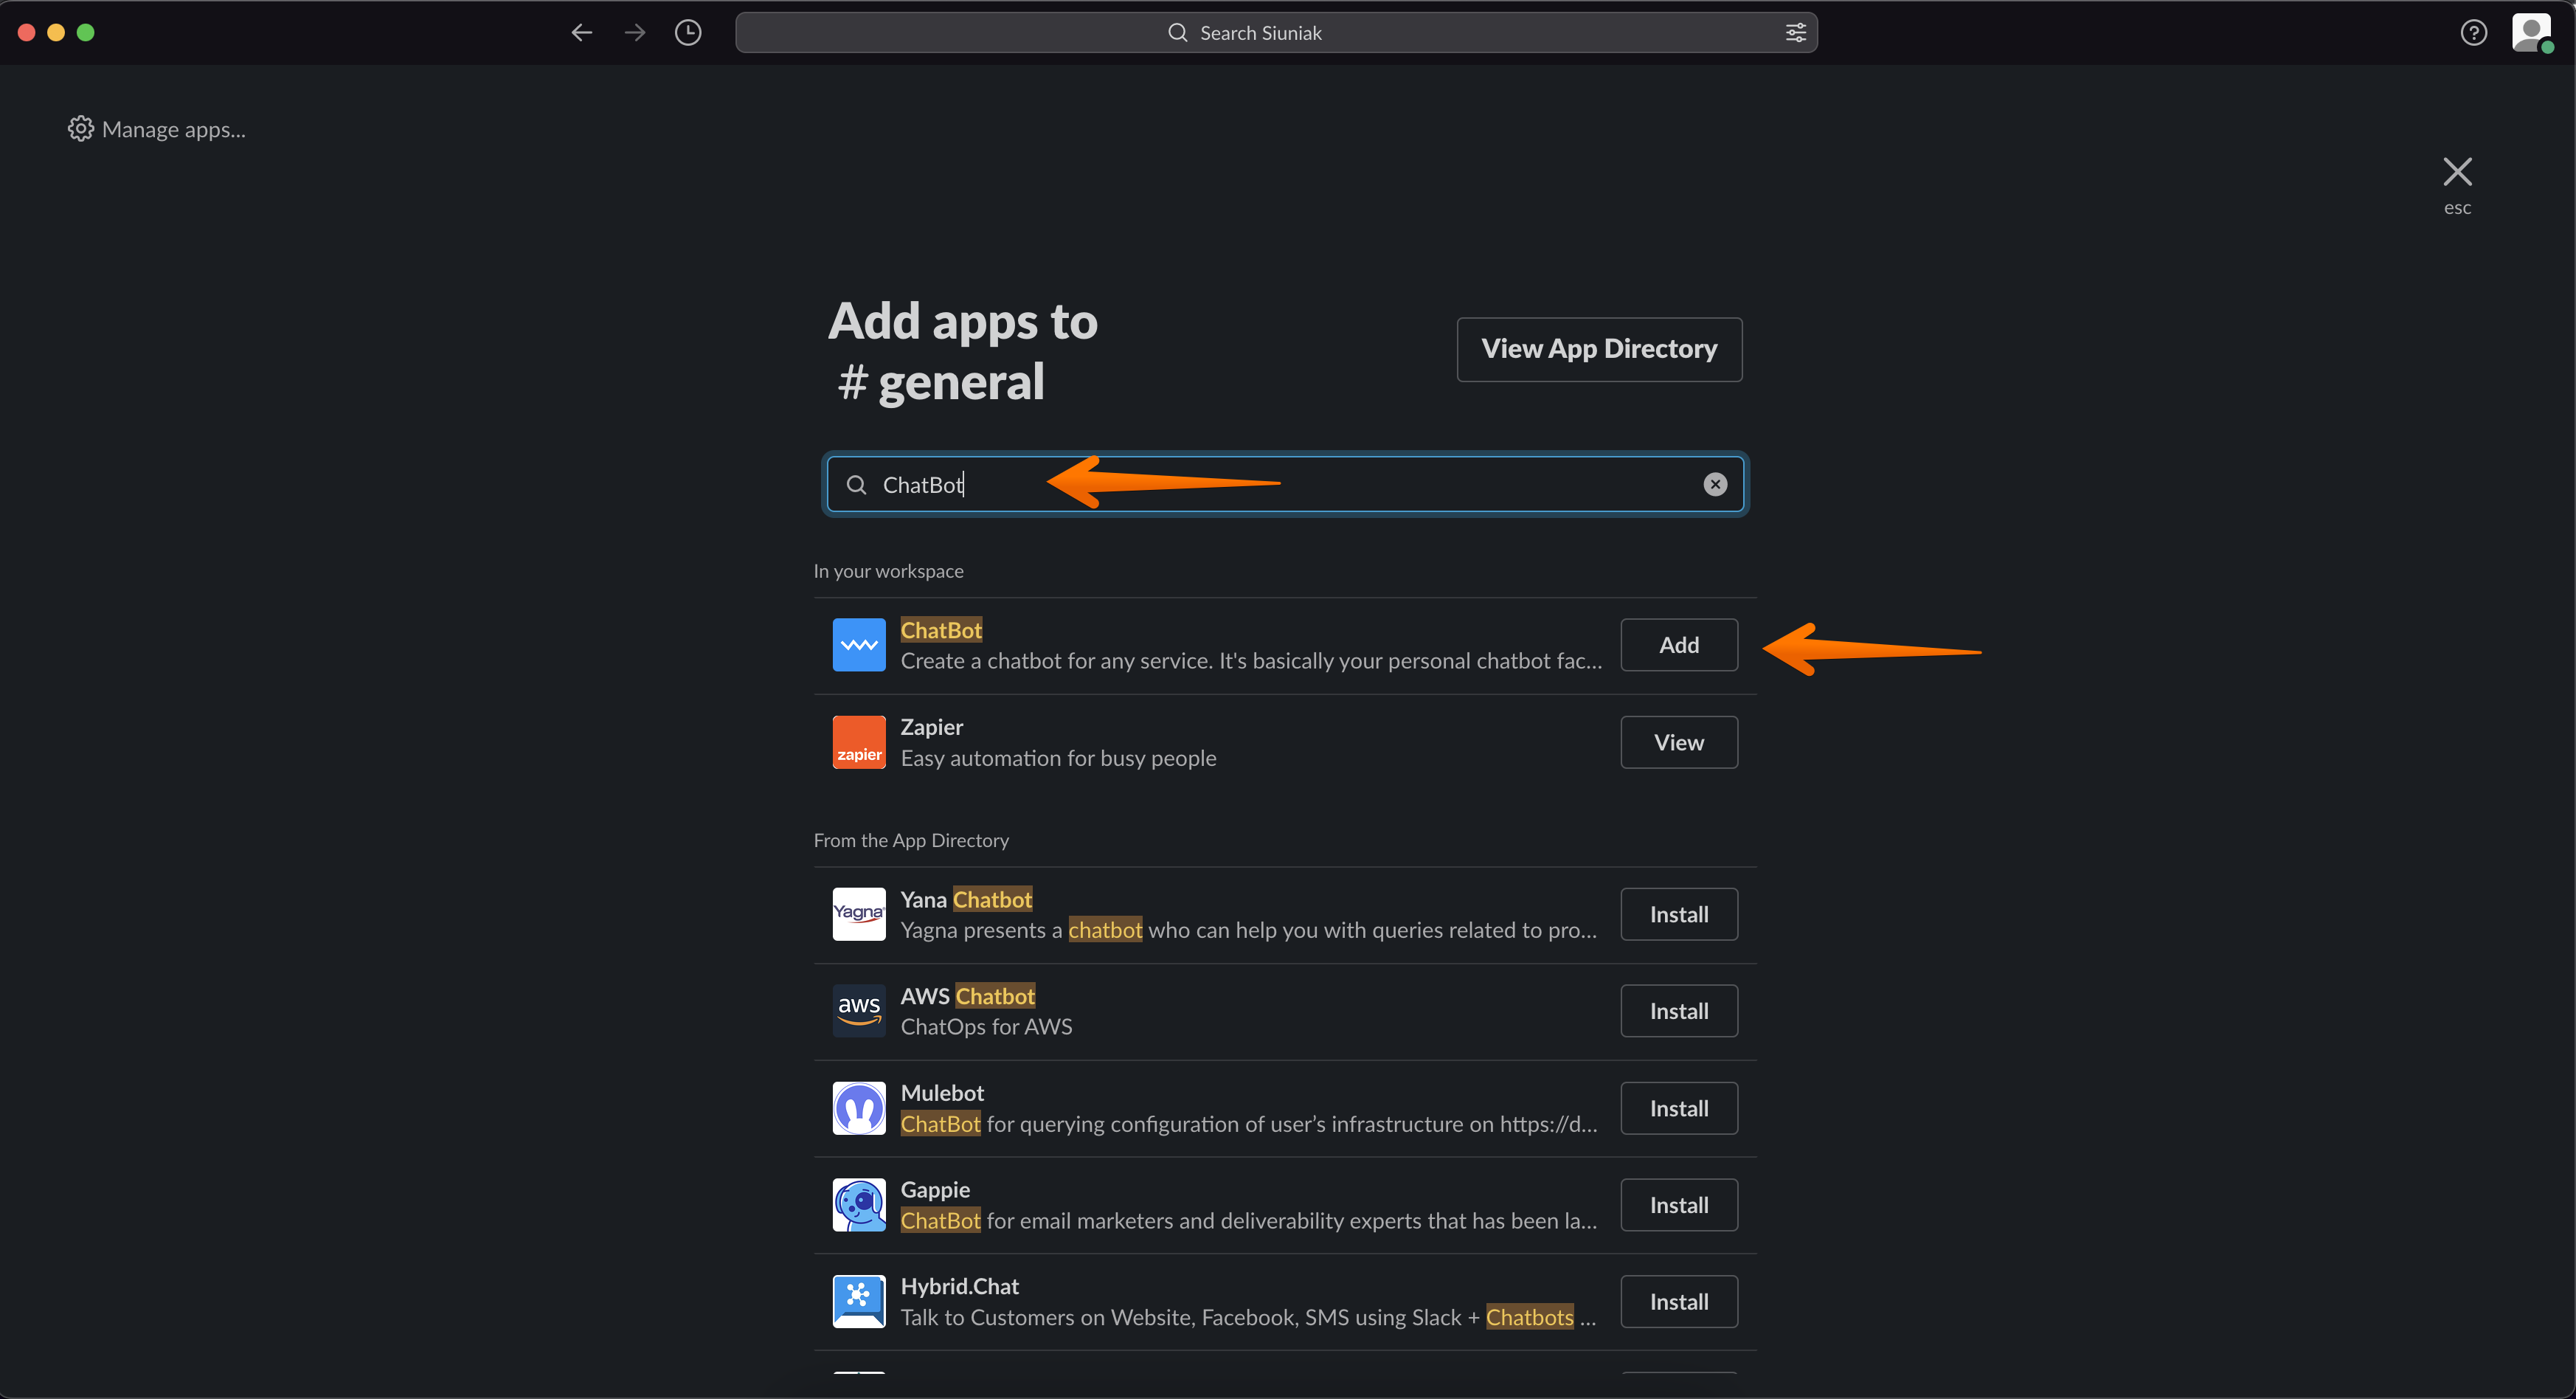Click 'Easy automation for busy people' description
Screen dimensions: 2576x1399
(x=1058, y=758)
